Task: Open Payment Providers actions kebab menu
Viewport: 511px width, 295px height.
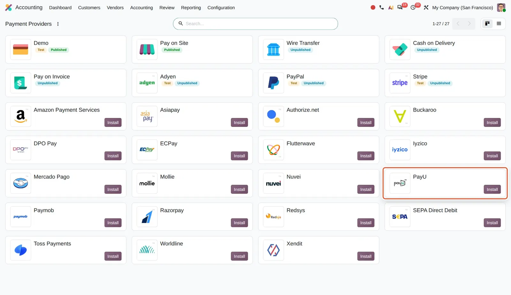Action: (58, 24)
